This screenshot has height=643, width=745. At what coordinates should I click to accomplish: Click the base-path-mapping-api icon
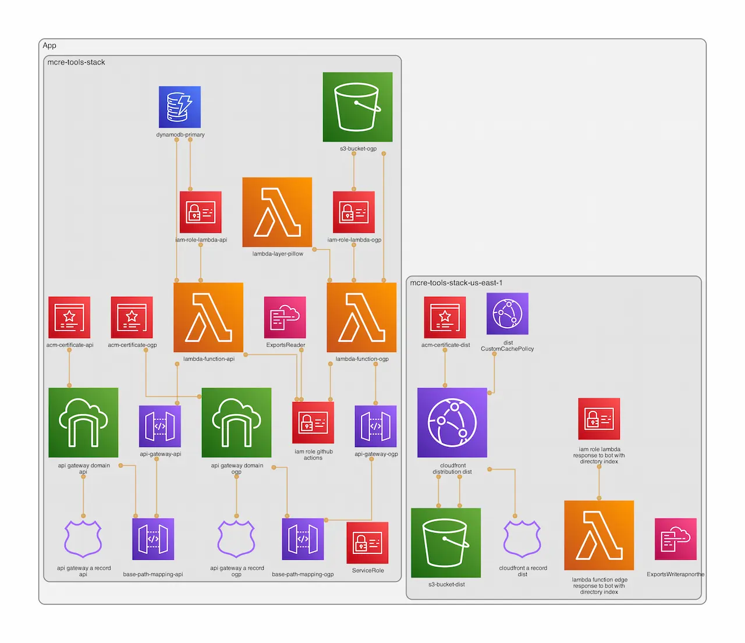point(153,539)
